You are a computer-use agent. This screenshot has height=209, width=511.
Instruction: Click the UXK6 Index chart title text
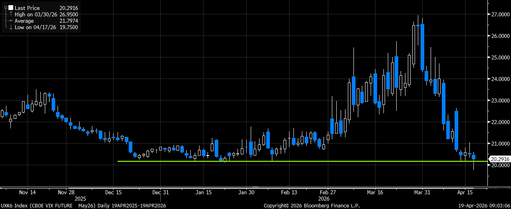36,205
